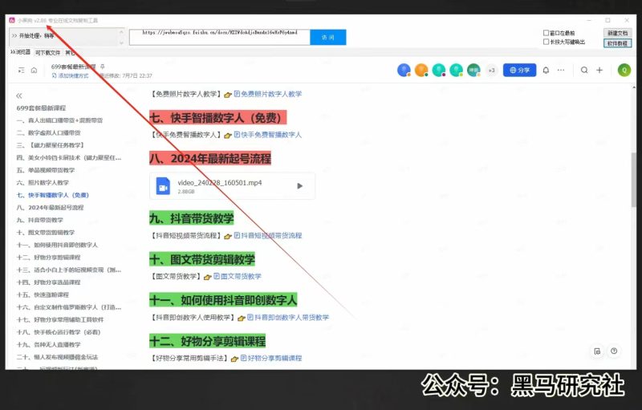The width and height of the screenshot is (642, 410).
Task: Jump to outline item 六、照片数字人教学
Action: (43, 182)
